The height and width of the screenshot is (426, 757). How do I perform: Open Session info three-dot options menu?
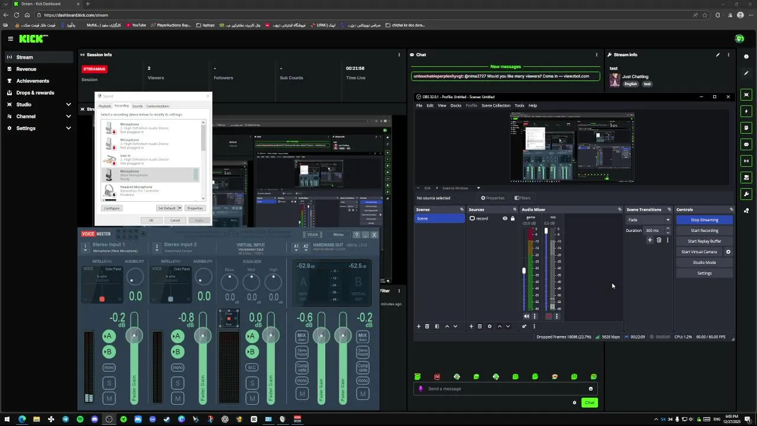click(x=399, y=54)
